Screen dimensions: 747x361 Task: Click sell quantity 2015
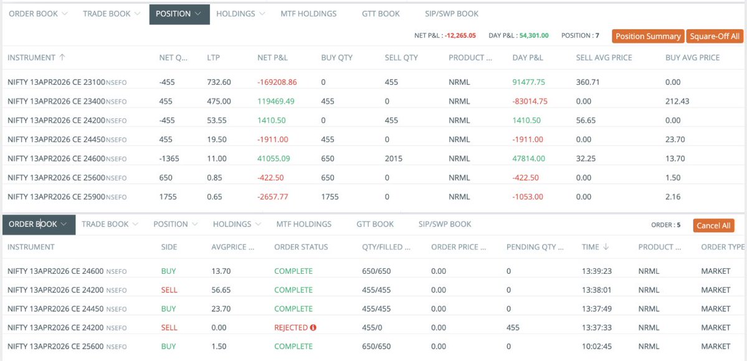394,159
